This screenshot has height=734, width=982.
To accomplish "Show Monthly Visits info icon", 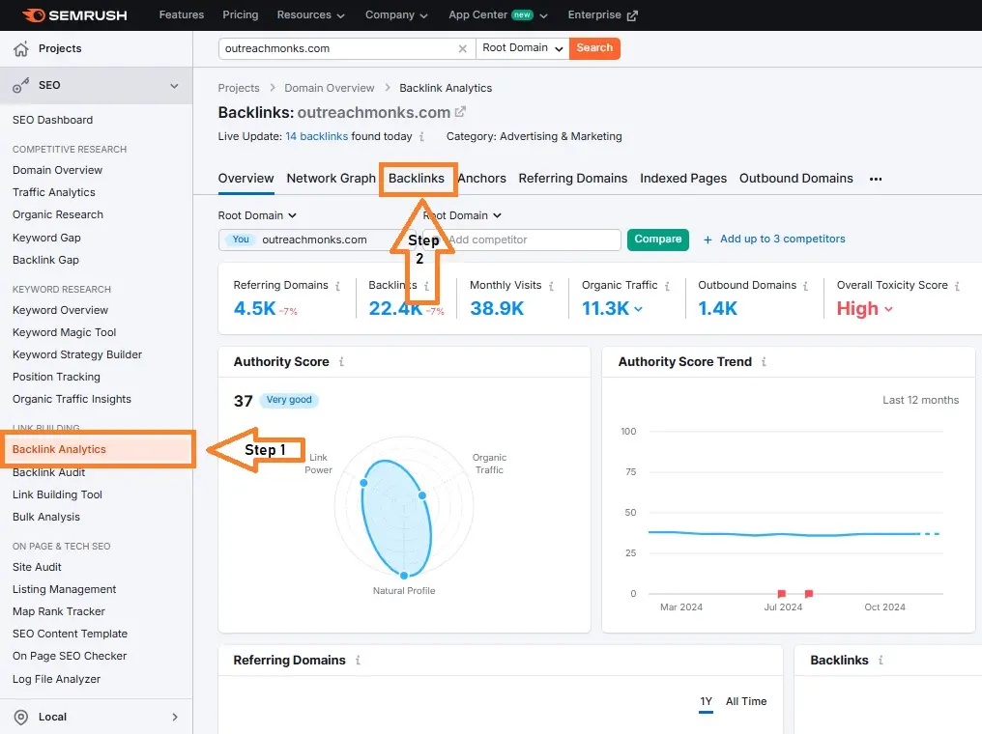I will tap(551, 286).
